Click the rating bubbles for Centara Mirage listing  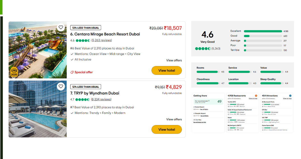coord(83,40)
